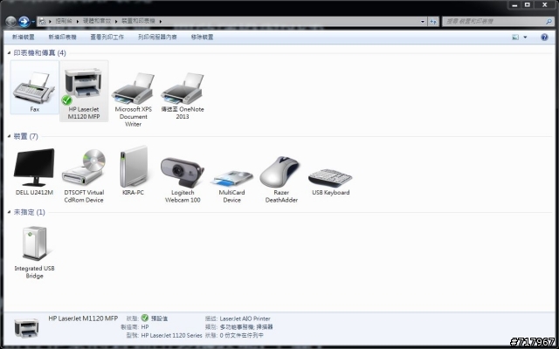
Task: Click the 印表機和傳真 (4) group heading
Action: pos(39,53)
